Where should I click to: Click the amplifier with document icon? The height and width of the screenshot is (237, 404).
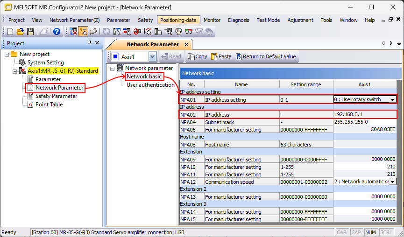point(158,31)
